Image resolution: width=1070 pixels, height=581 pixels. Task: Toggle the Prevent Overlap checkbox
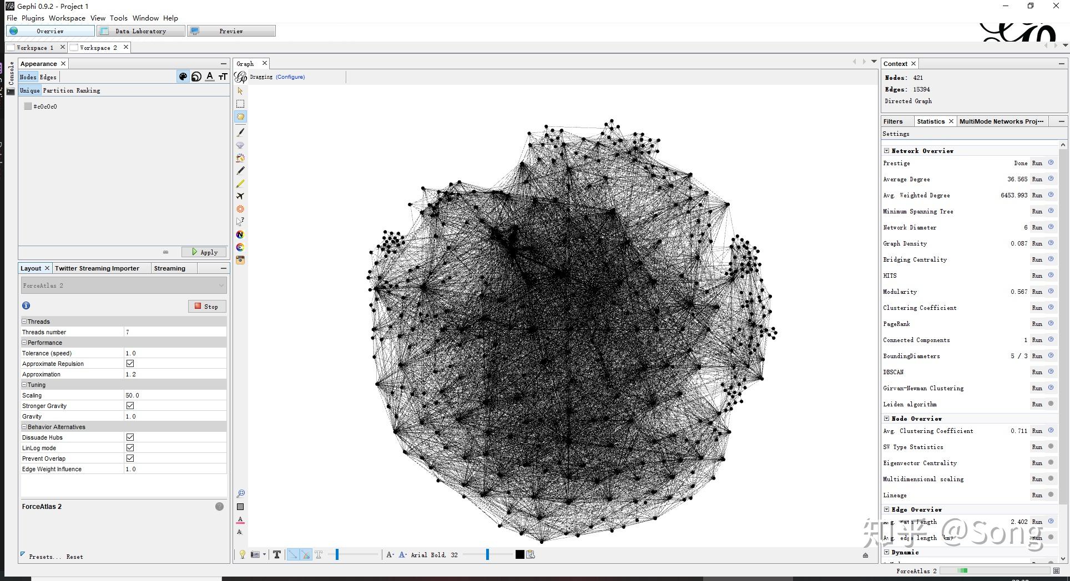click(x=130, y=458)
